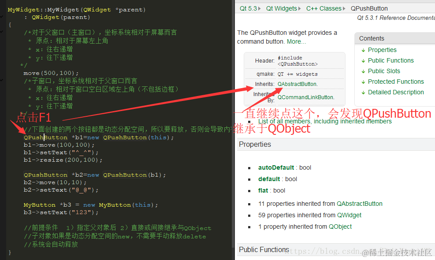Click MyButton *b3 declaration line
435x260 pixels.
click(x=91, y=205)
